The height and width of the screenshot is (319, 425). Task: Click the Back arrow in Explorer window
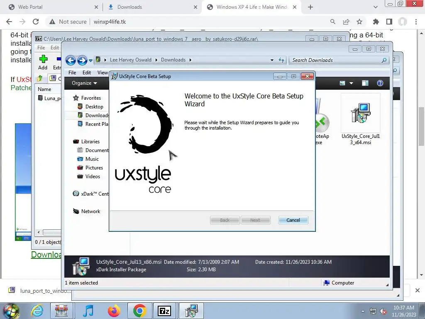coord(71,60)
